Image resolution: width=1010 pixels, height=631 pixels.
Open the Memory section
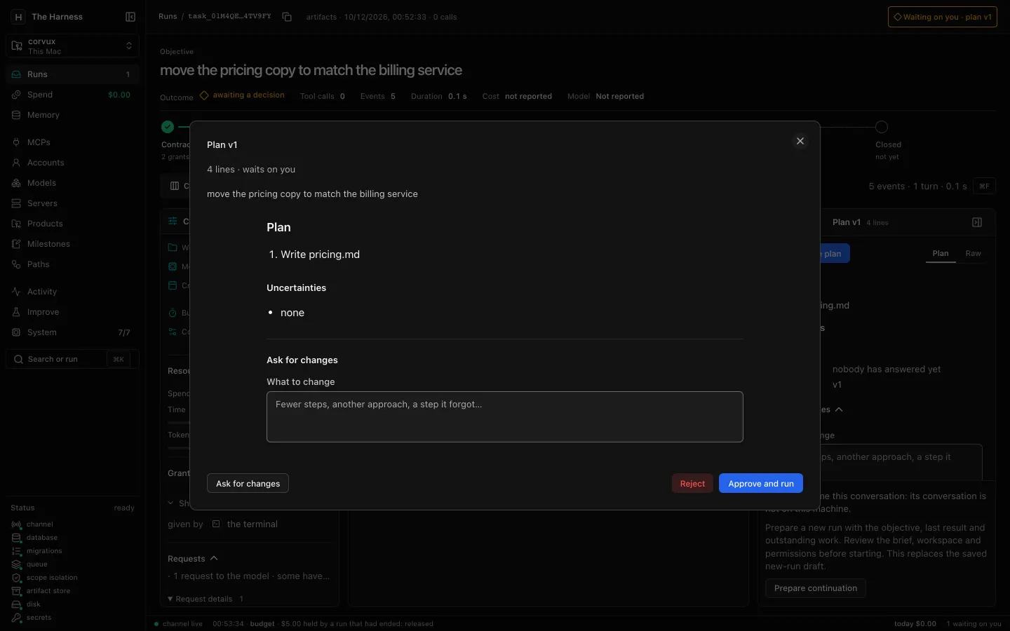click(72, 115)
